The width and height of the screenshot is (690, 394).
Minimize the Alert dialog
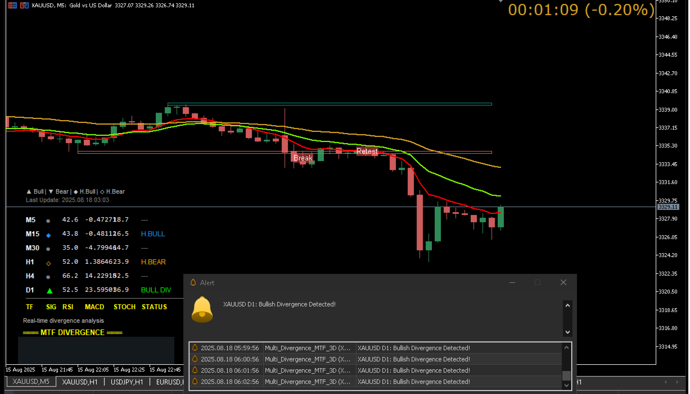point(512,282)
